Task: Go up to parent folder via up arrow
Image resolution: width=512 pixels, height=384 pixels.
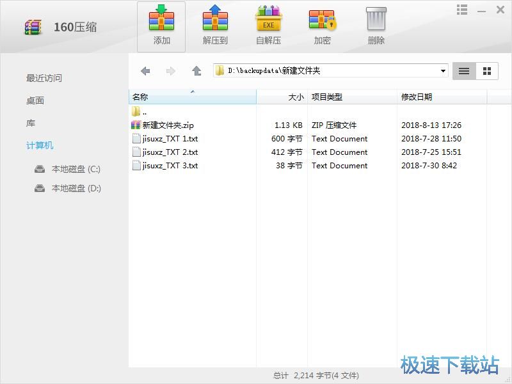Action: 196,70
